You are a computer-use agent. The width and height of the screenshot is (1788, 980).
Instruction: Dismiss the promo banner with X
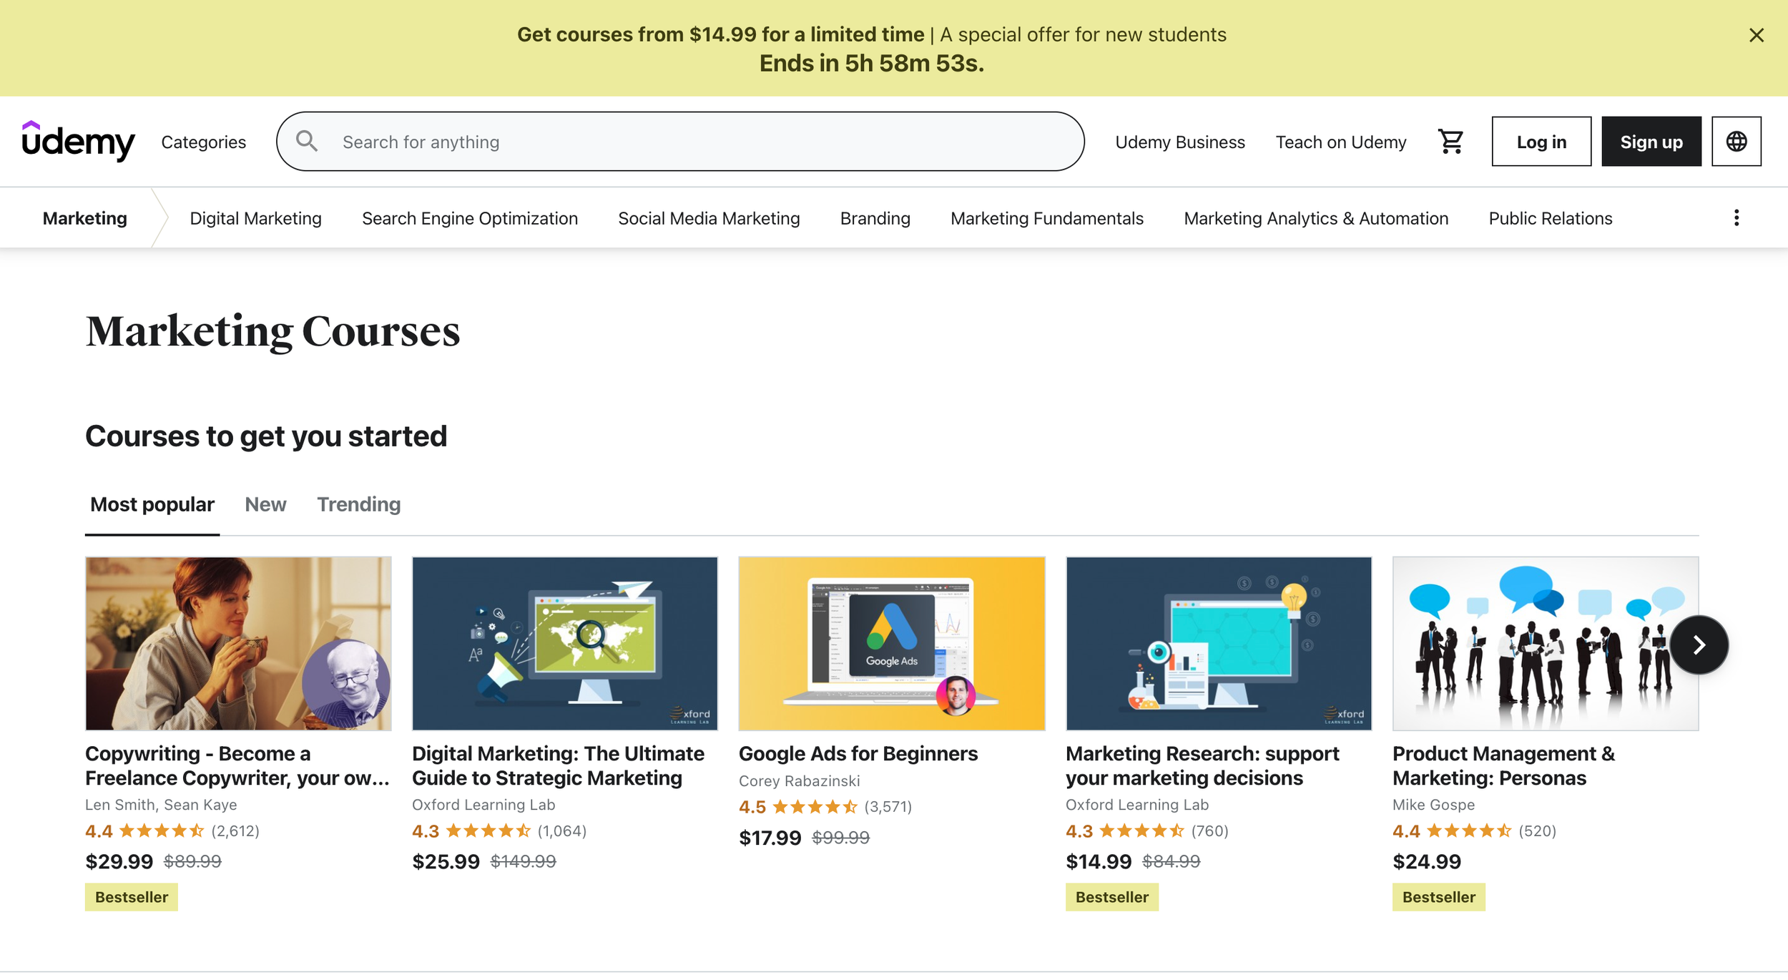click(1756, 35)
